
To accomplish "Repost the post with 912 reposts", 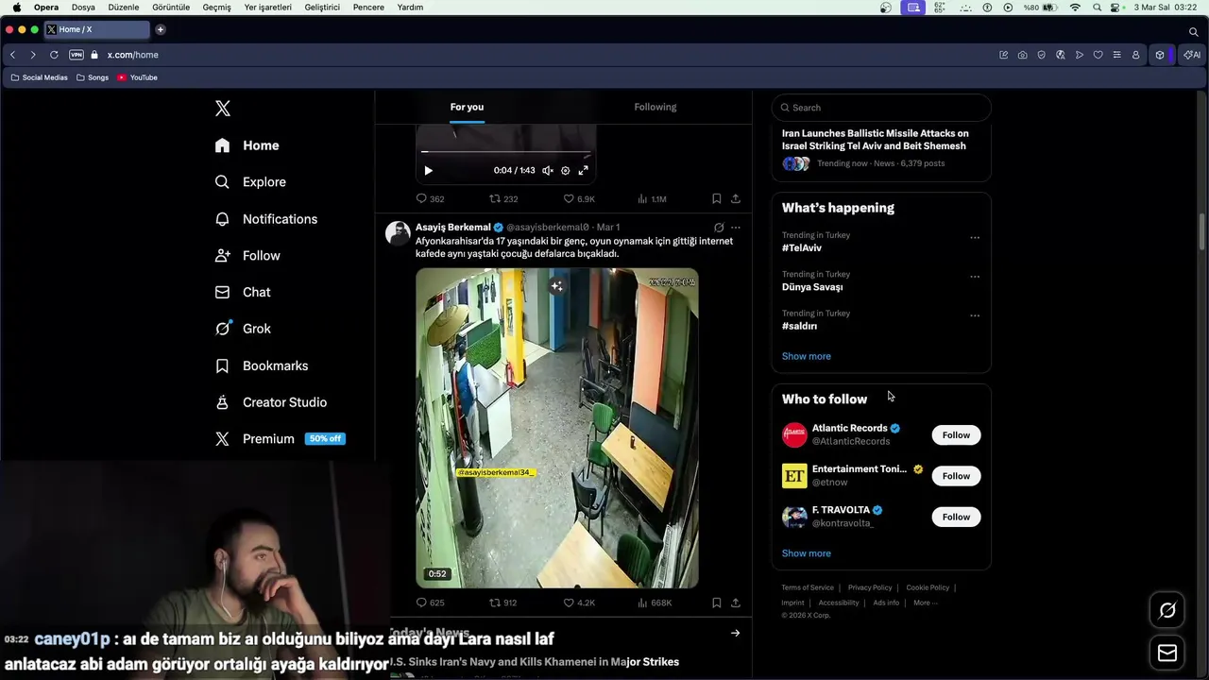I will click(502, 603).
